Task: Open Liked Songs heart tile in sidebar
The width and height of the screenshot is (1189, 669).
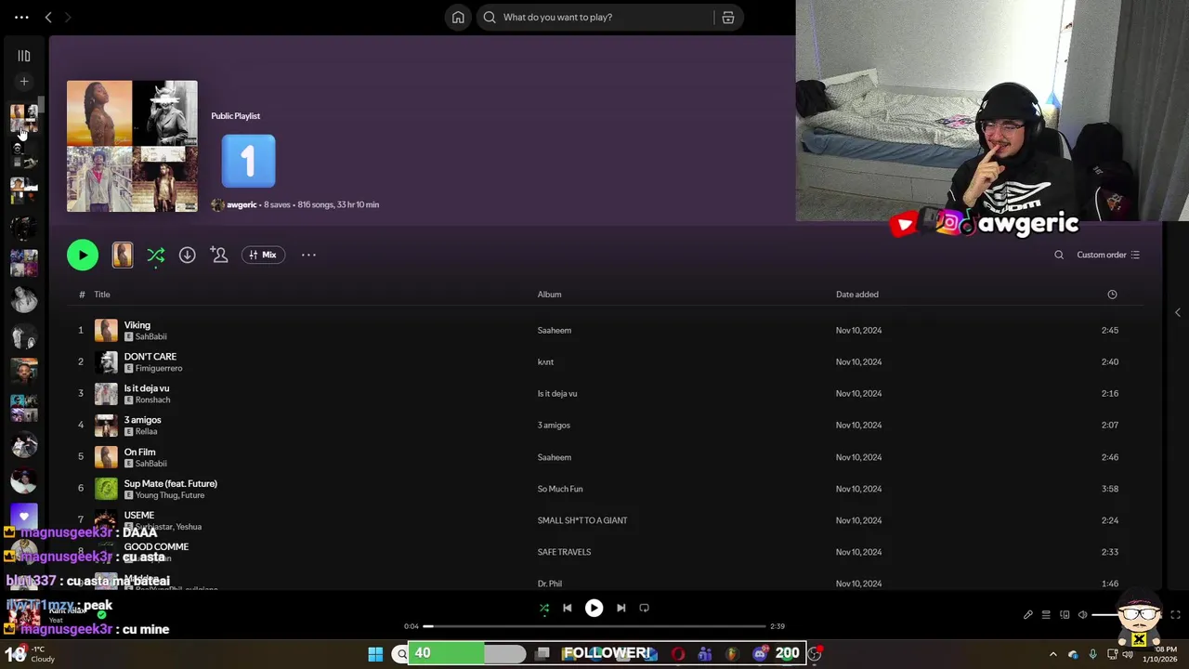Action: point(24,517)
